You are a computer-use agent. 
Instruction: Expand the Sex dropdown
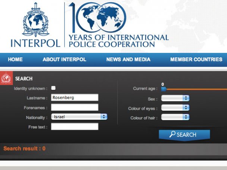[175, 98]
